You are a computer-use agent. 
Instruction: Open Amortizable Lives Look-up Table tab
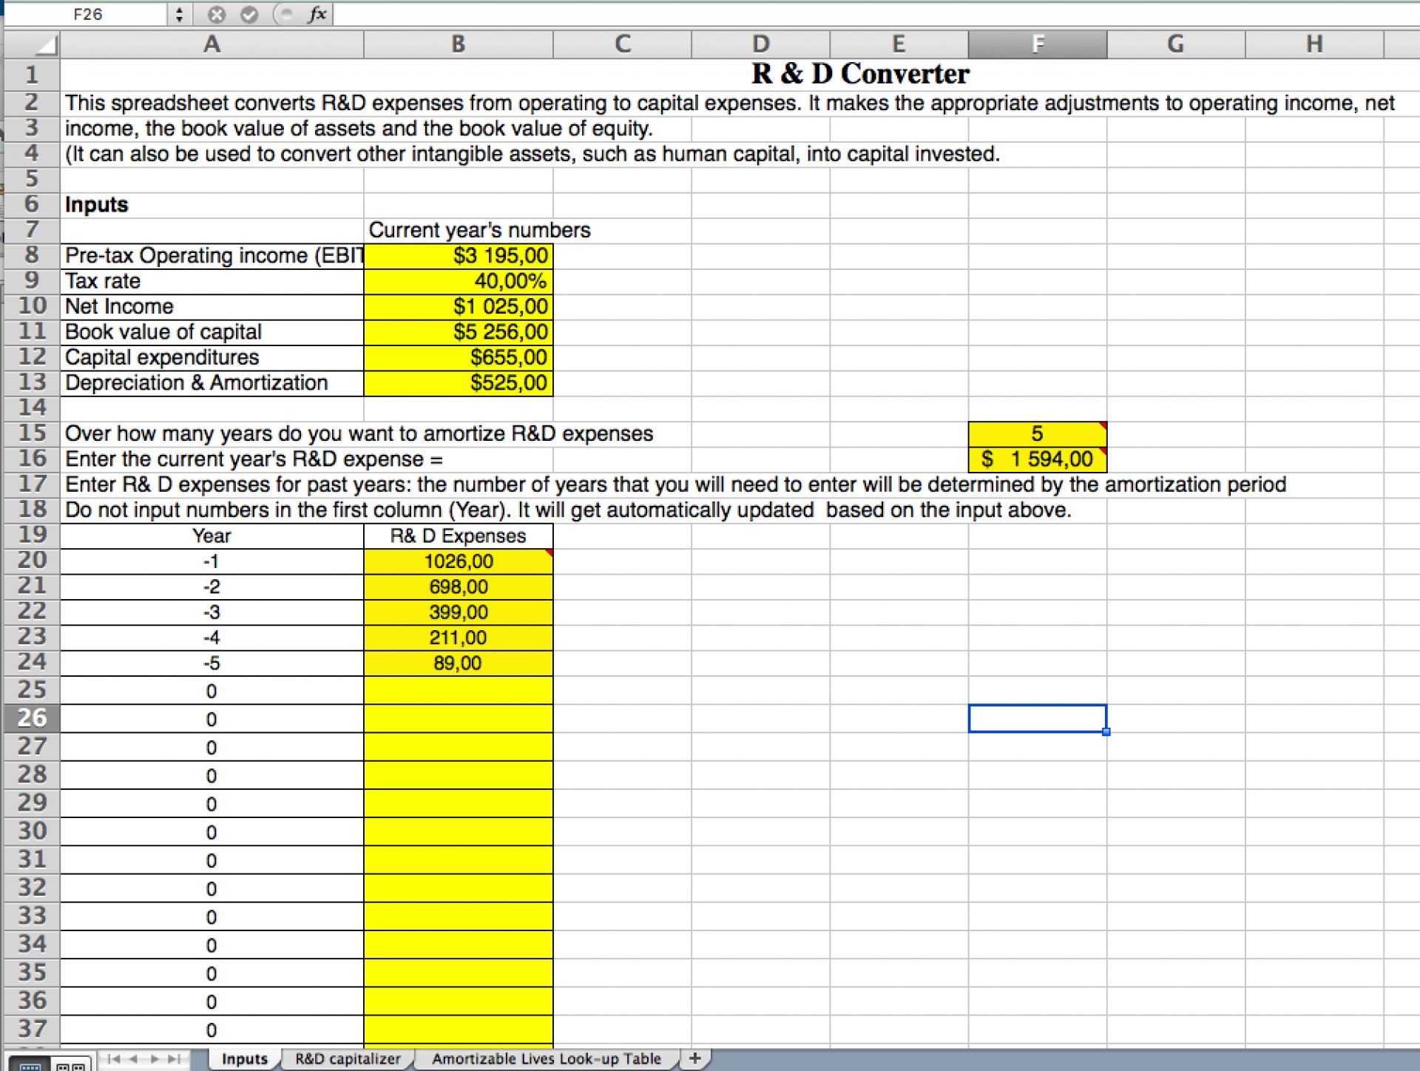546,1058
